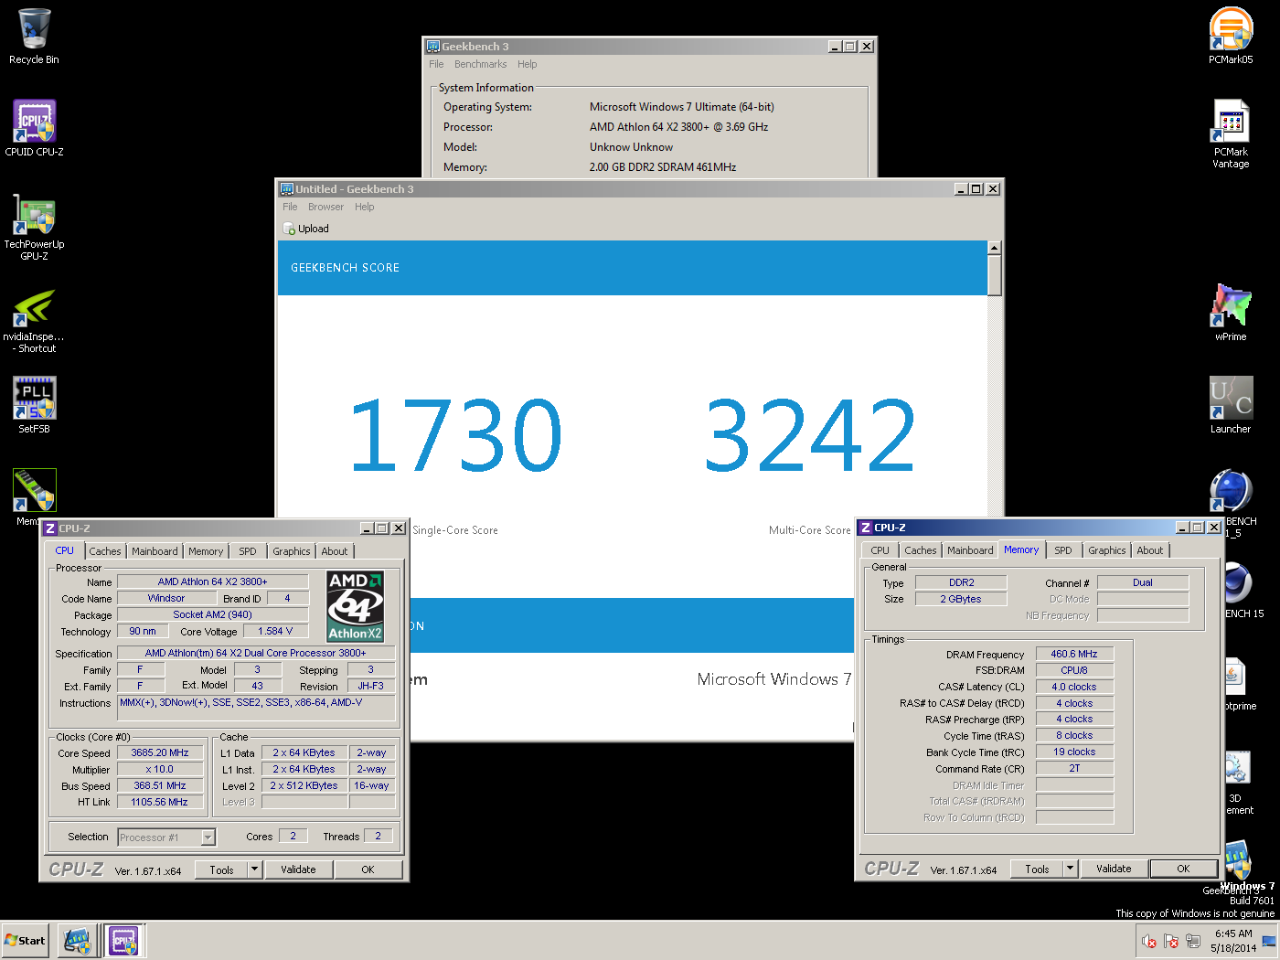Click the 1730 single-core score
The image size is (1280, 960).
455,435
